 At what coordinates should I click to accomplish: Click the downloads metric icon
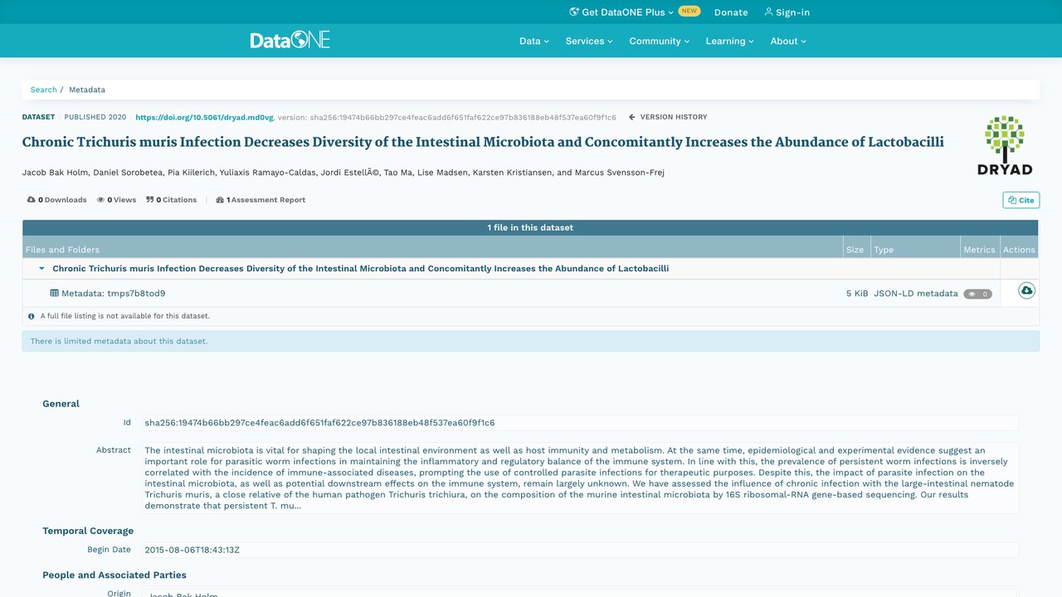(32, 200)
